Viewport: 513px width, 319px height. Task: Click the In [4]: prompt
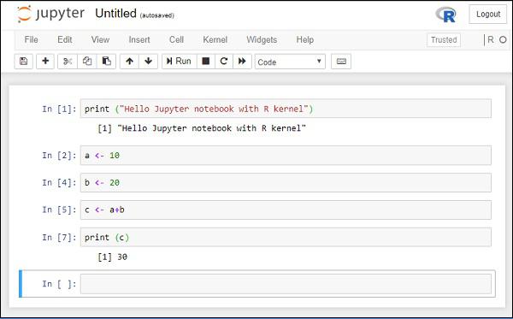(59, 182)
